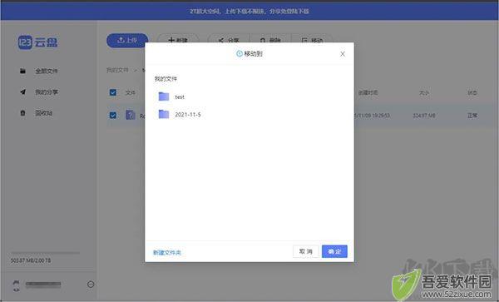Click the 取消 cancel button
499x302 pixels.
coord(305,251)
